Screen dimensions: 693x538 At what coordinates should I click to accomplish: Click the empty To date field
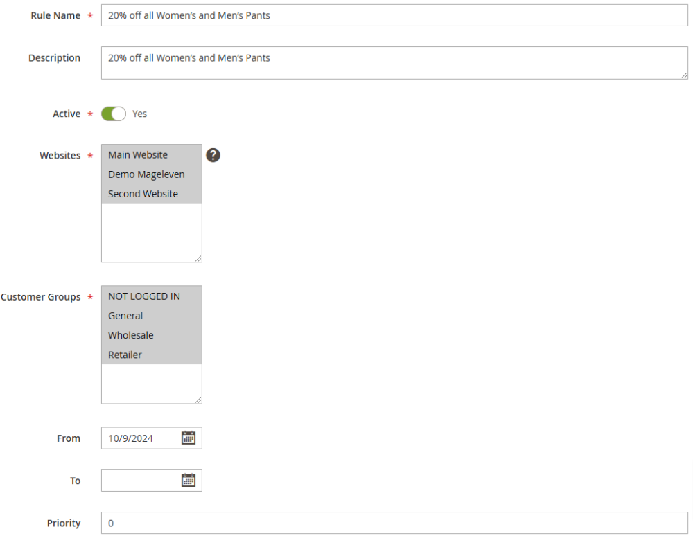pos(141,481)
